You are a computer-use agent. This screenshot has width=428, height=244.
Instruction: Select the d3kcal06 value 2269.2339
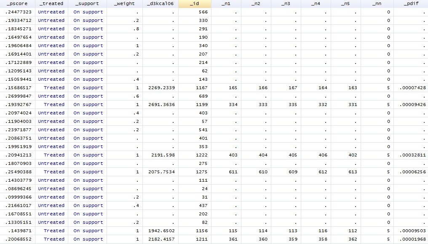pos(160,88)
